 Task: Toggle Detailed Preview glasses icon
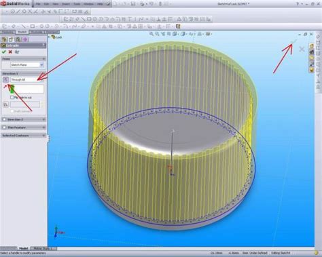point(17,52)
